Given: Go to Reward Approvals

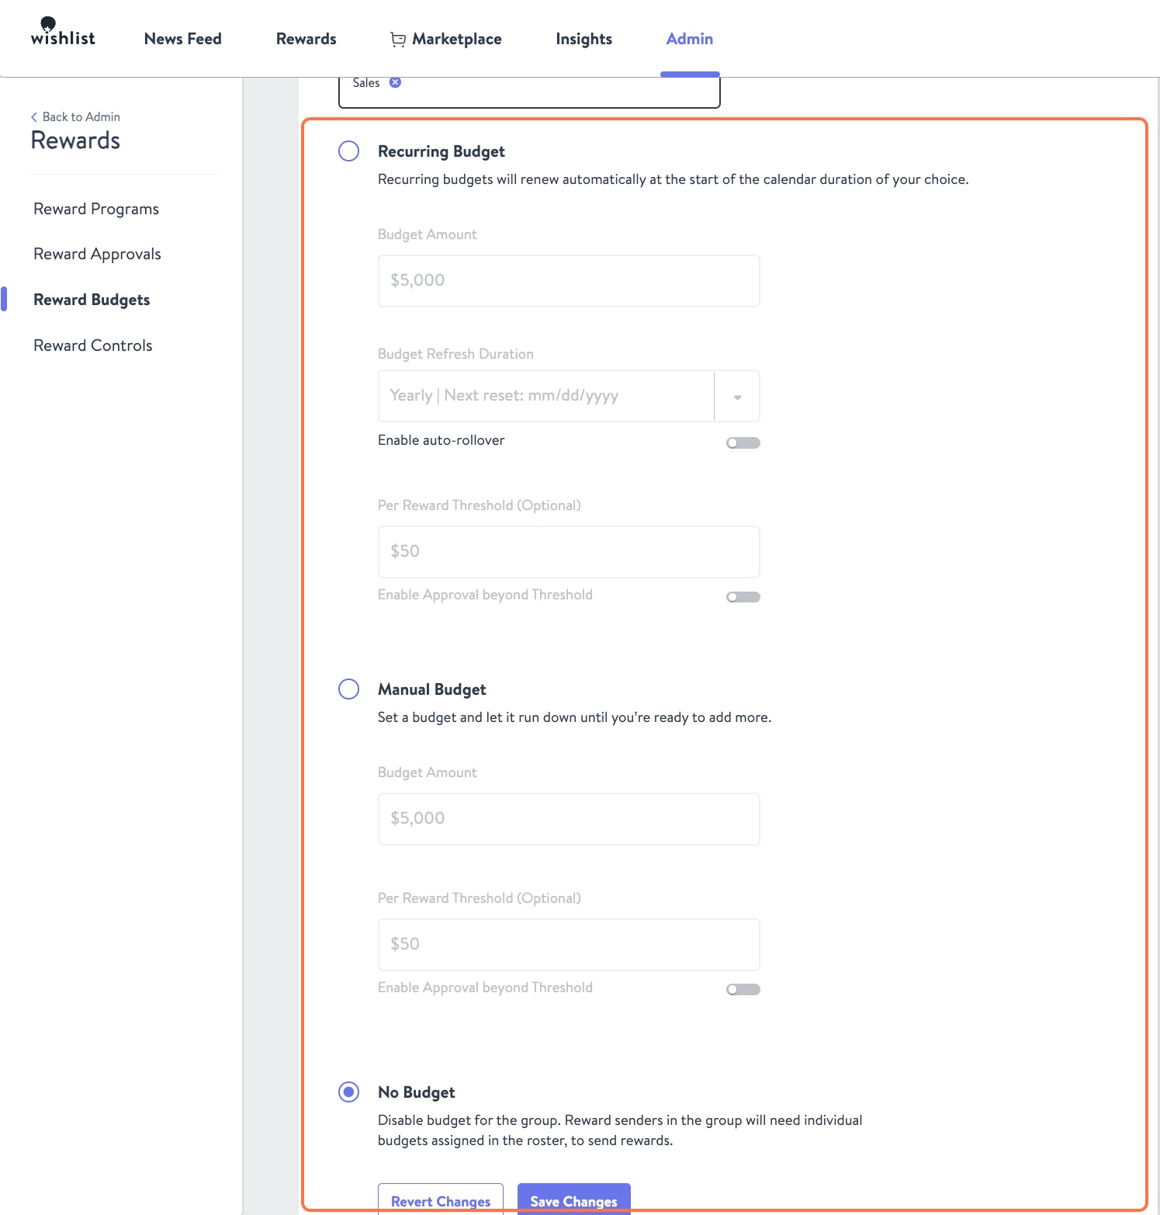Looking at the screenshot, I should tap(96, 253).
